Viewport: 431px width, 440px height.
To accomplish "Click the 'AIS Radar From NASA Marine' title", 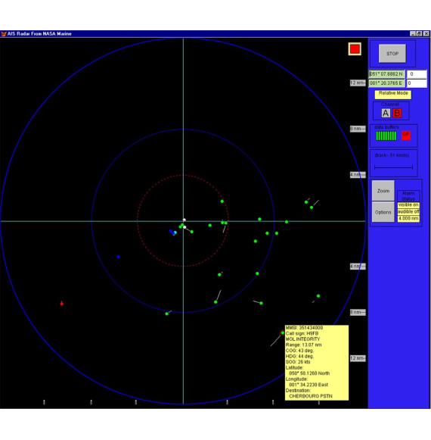I will [39, 33].
